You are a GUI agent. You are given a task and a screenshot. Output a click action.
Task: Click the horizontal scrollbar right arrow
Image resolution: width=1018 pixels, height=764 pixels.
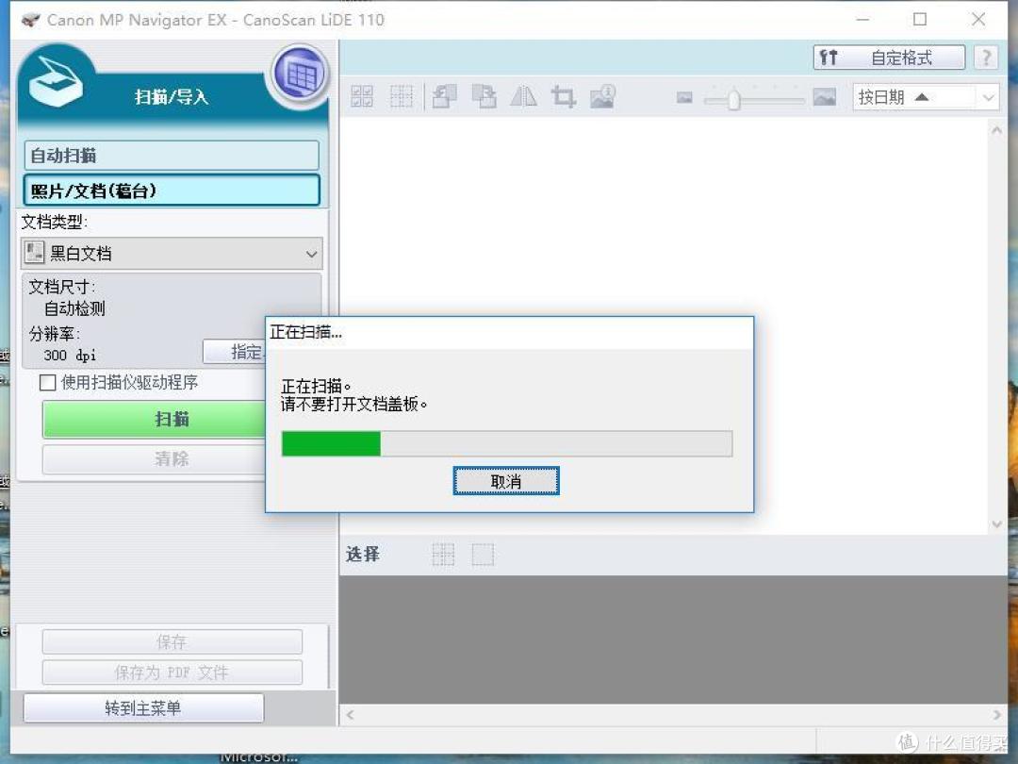pos(996,715)
